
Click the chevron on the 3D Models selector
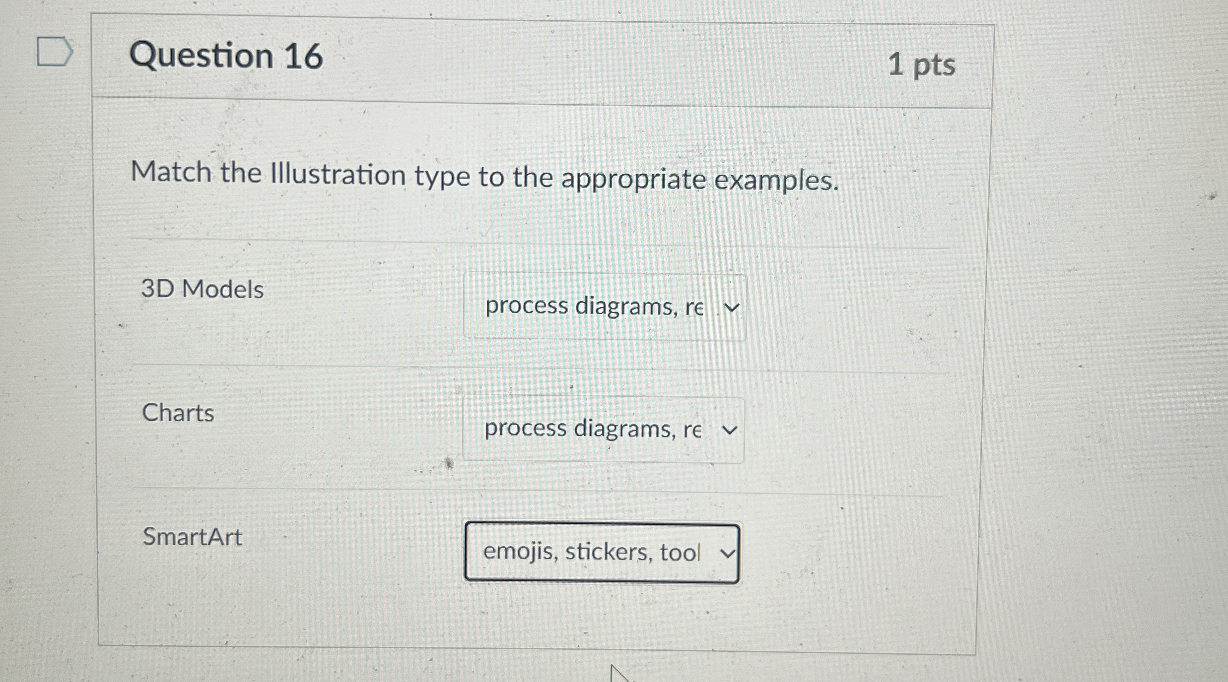[x=733, y=307]
